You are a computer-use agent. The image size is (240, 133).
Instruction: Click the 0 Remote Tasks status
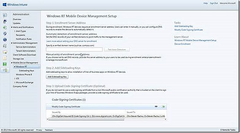(228, 130)
